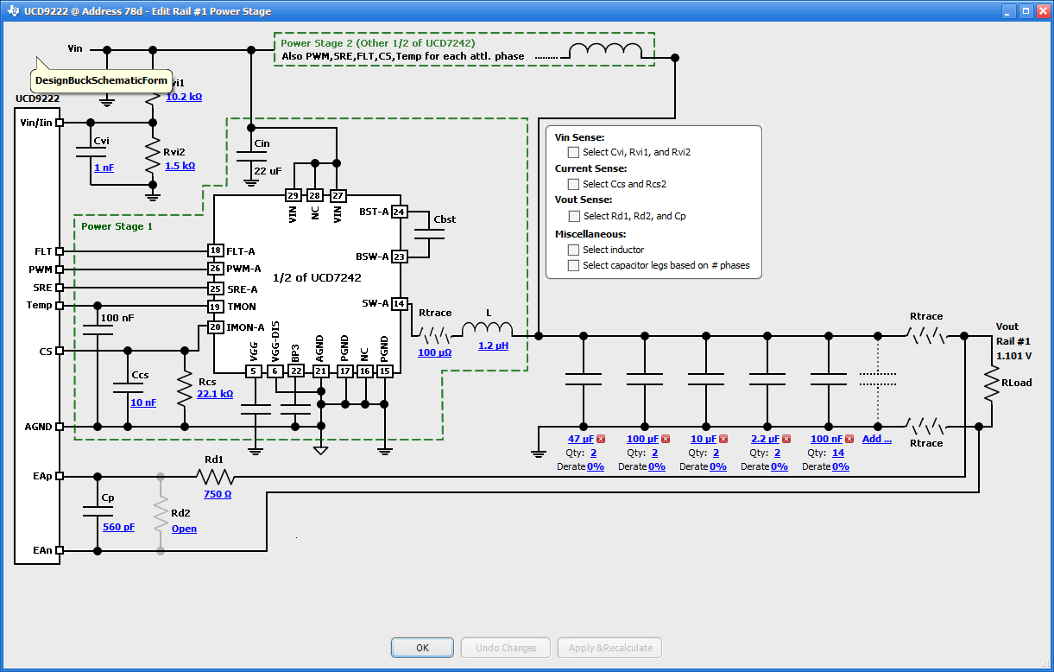Enable Select Cvi, Rvi1, and Rvi2 checkbox
This screenshot has height=672, width=1054.
point(573,152)
